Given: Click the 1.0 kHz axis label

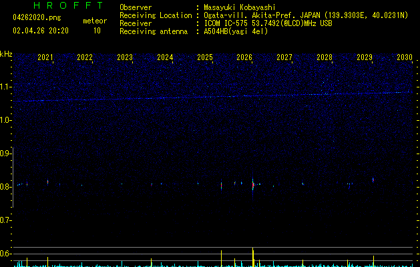Looking at the screenshot, I should pyautogui.click(x=6, y=120).
